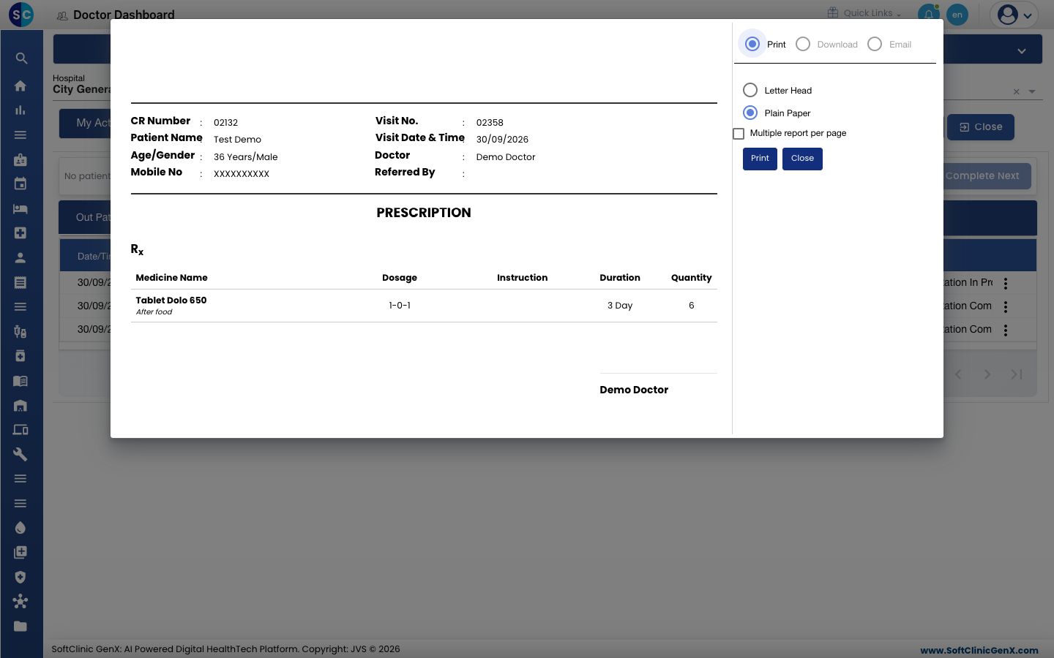Click the patient name Test Demo
The width and height of the screenshot is (1054, 658).
point(237,140)
